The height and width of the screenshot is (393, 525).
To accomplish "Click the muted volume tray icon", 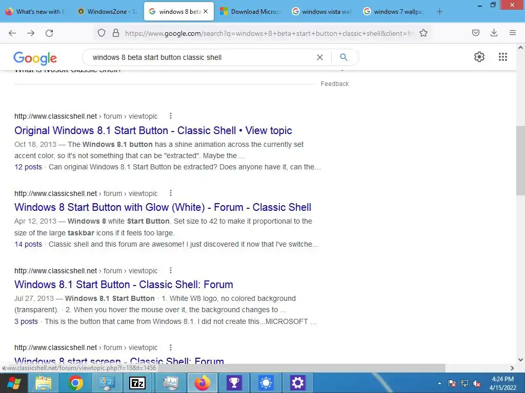I will [x=477, y=383].
